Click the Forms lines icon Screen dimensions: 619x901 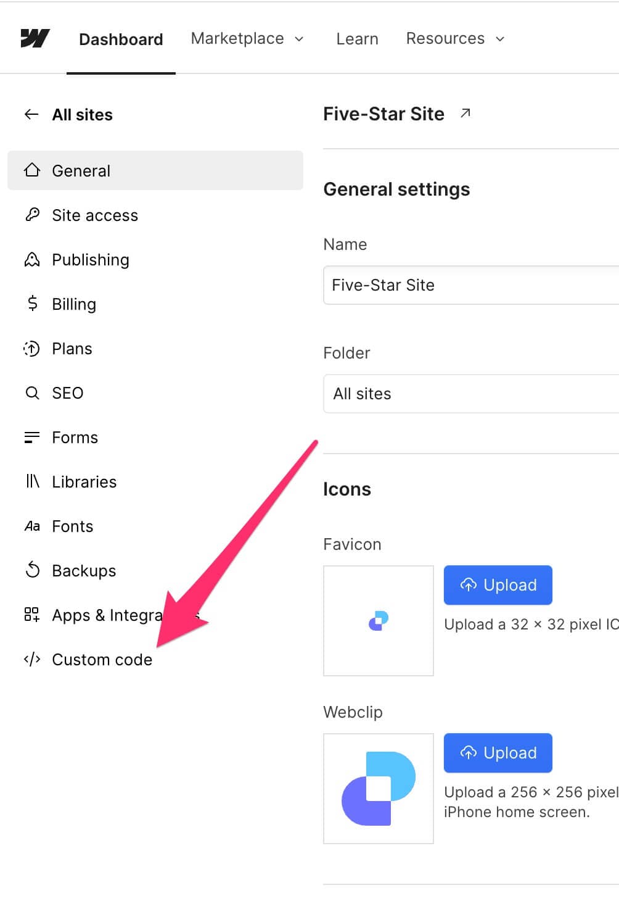tap(32, 437)
